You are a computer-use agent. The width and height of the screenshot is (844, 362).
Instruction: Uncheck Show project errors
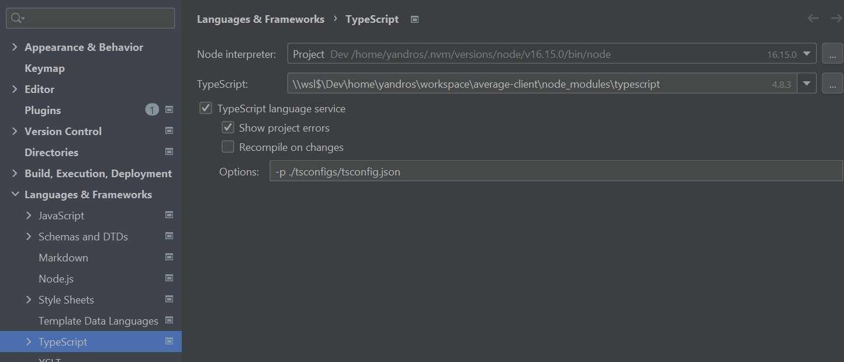tap(228, 127)
